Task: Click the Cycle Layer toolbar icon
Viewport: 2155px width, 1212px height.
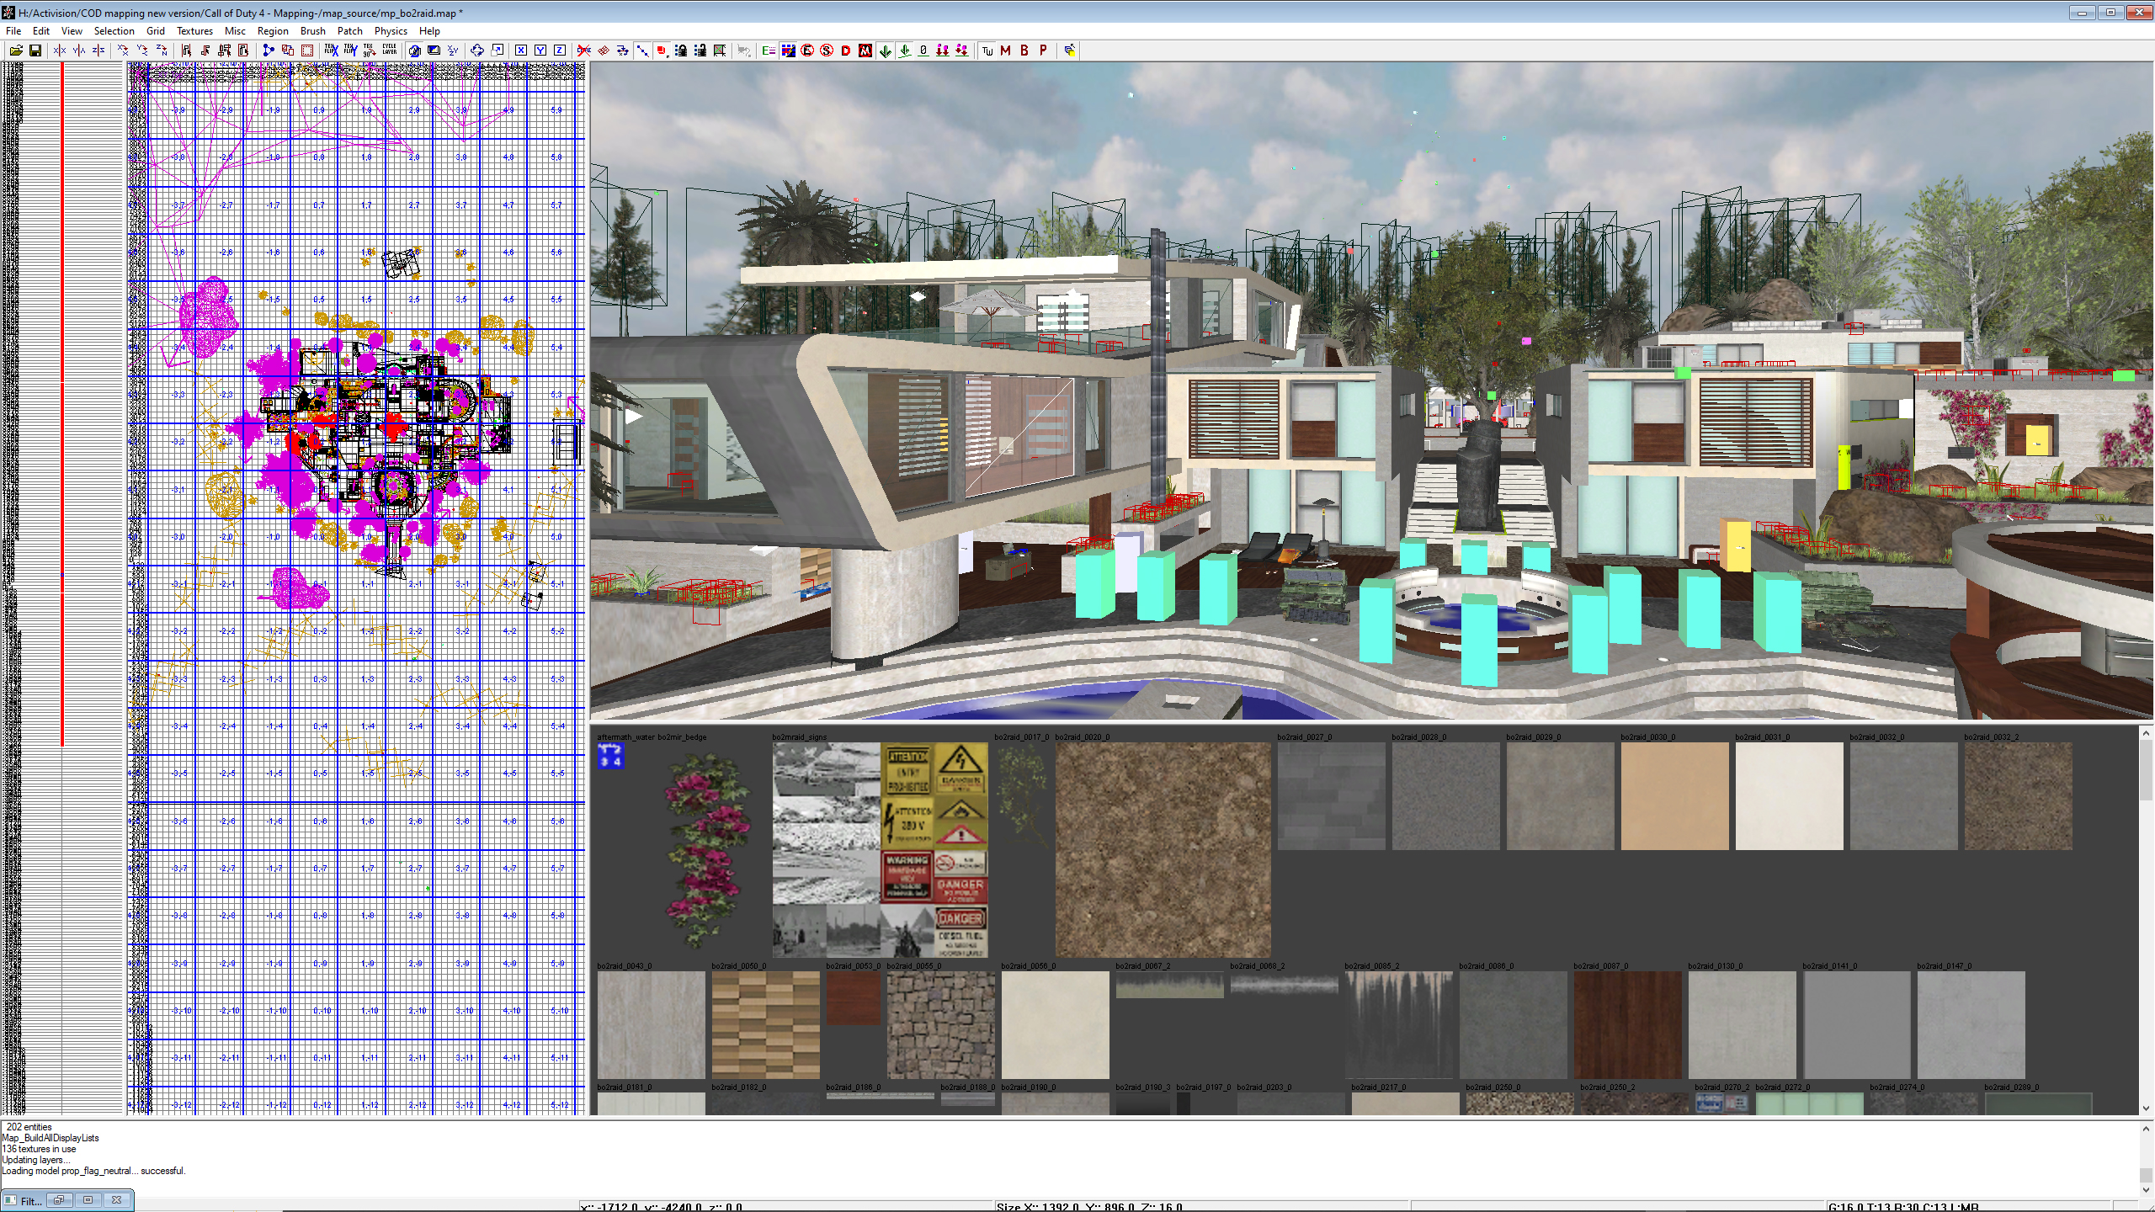Action: tap(390, 50)
